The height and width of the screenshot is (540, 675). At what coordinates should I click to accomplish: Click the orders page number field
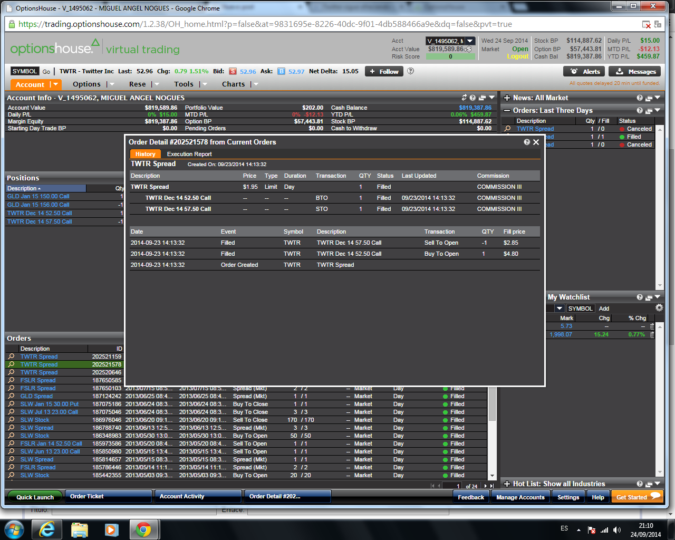[x=452, y=486]
